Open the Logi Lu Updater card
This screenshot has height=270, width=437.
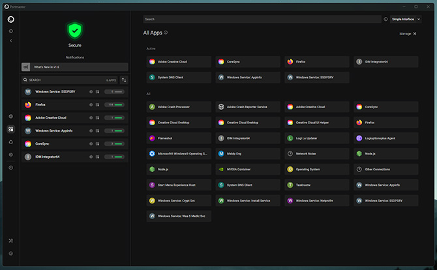coord(317,138)
